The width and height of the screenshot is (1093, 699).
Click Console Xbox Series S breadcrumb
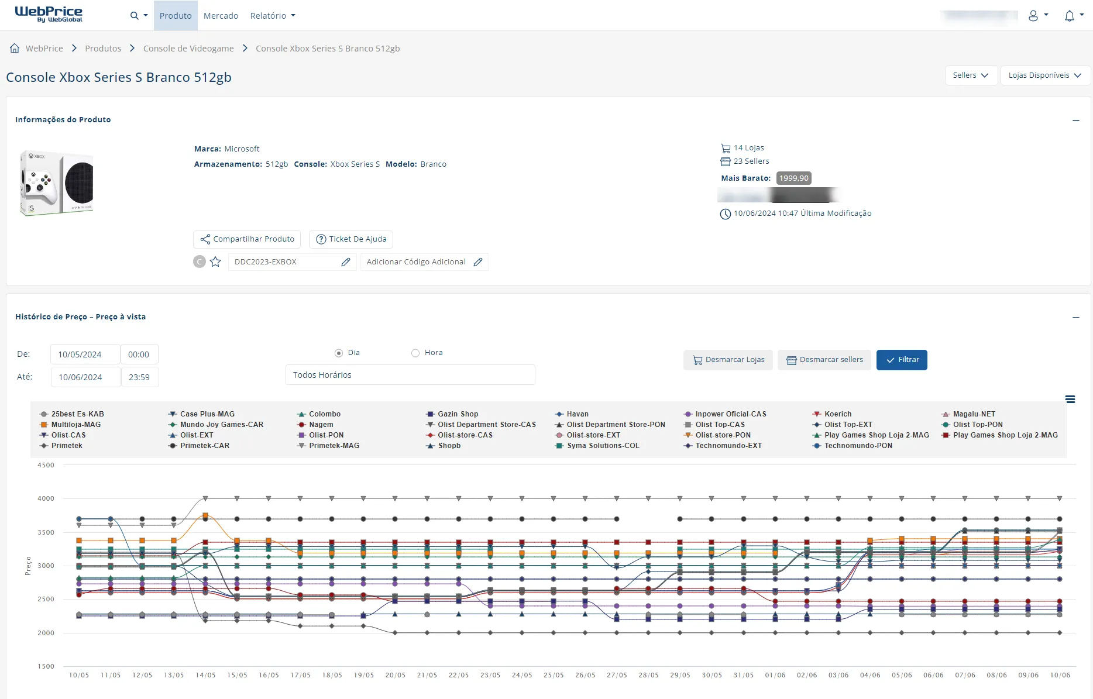pyautogui.click(x=328, y=49)
